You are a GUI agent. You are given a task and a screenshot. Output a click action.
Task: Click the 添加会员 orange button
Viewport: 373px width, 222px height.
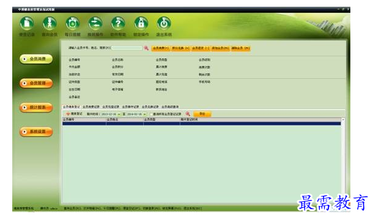(220, 48)
